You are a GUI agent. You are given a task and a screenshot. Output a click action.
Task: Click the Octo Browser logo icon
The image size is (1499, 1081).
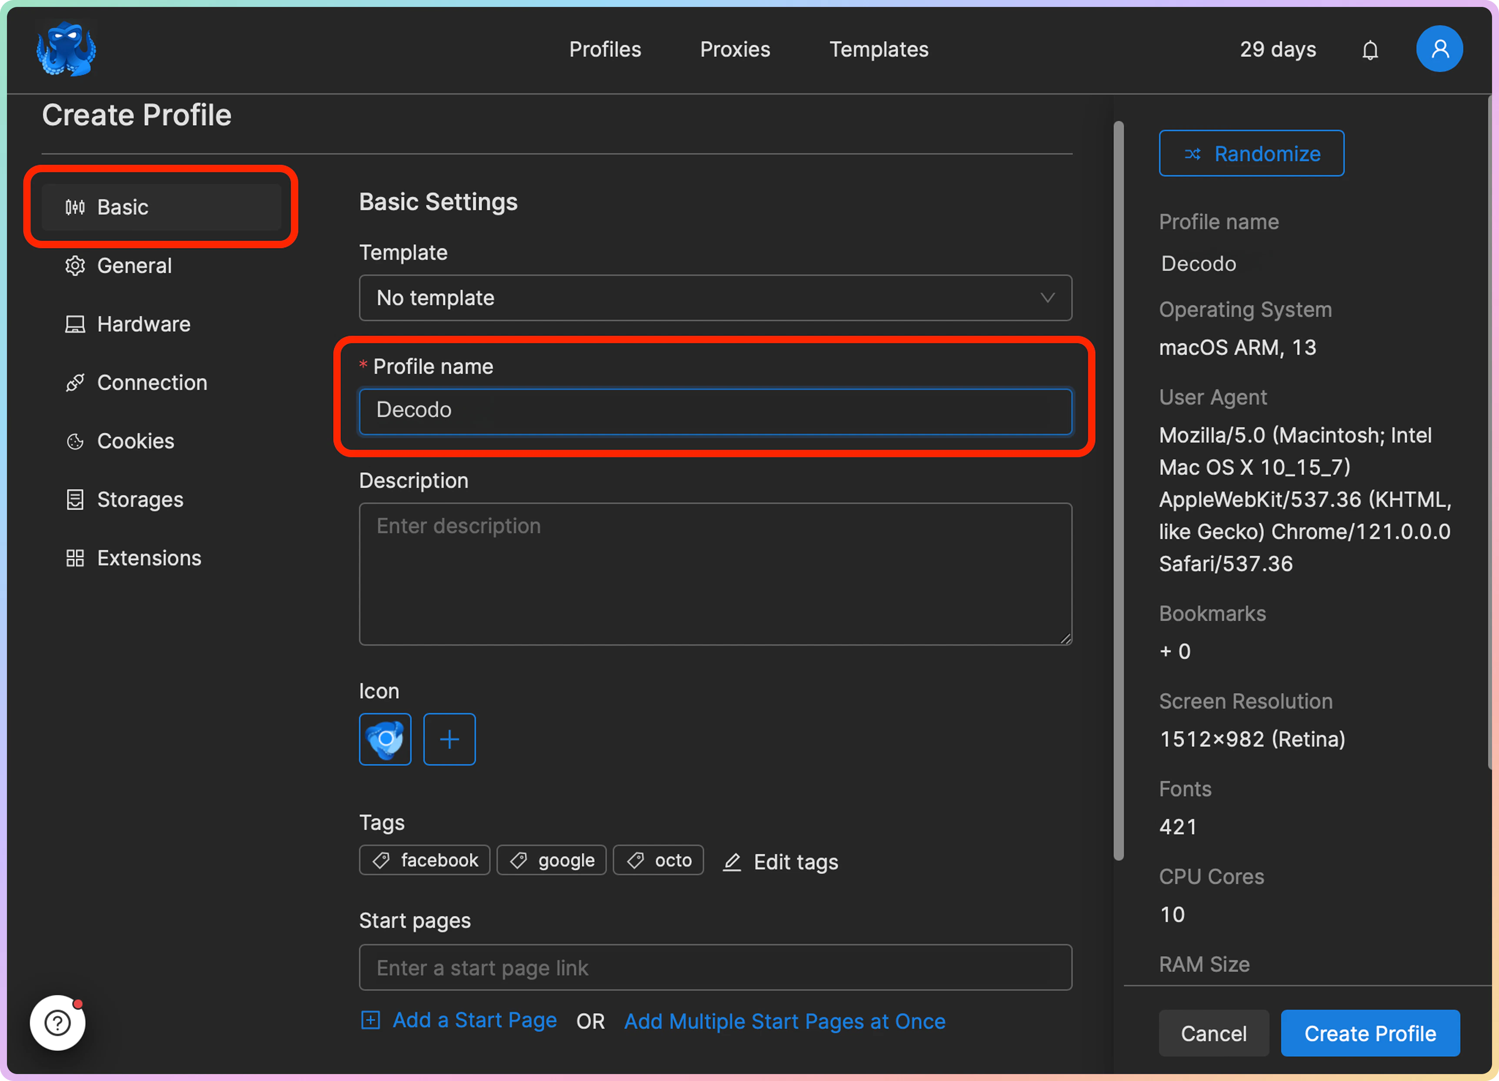(66, 50)
